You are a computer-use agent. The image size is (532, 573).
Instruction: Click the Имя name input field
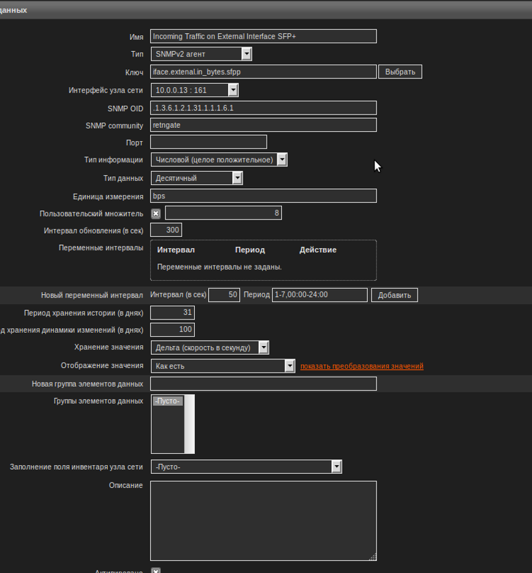(x=263, y=36)
